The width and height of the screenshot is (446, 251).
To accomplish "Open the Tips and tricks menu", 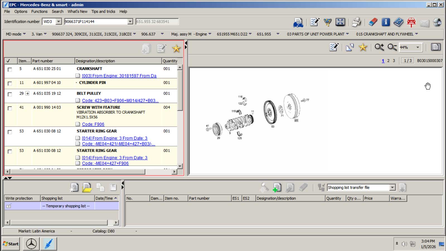I will point(103,11).
